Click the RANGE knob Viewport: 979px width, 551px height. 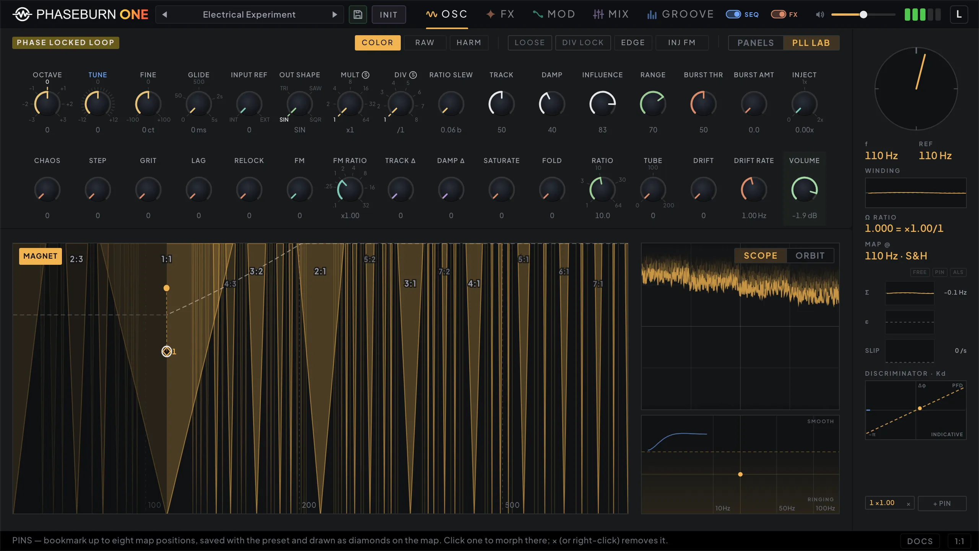point(653,104)
